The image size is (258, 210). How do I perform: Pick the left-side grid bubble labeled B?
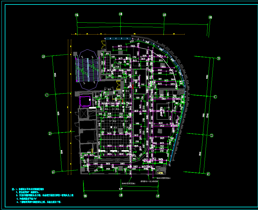[43, 56]
